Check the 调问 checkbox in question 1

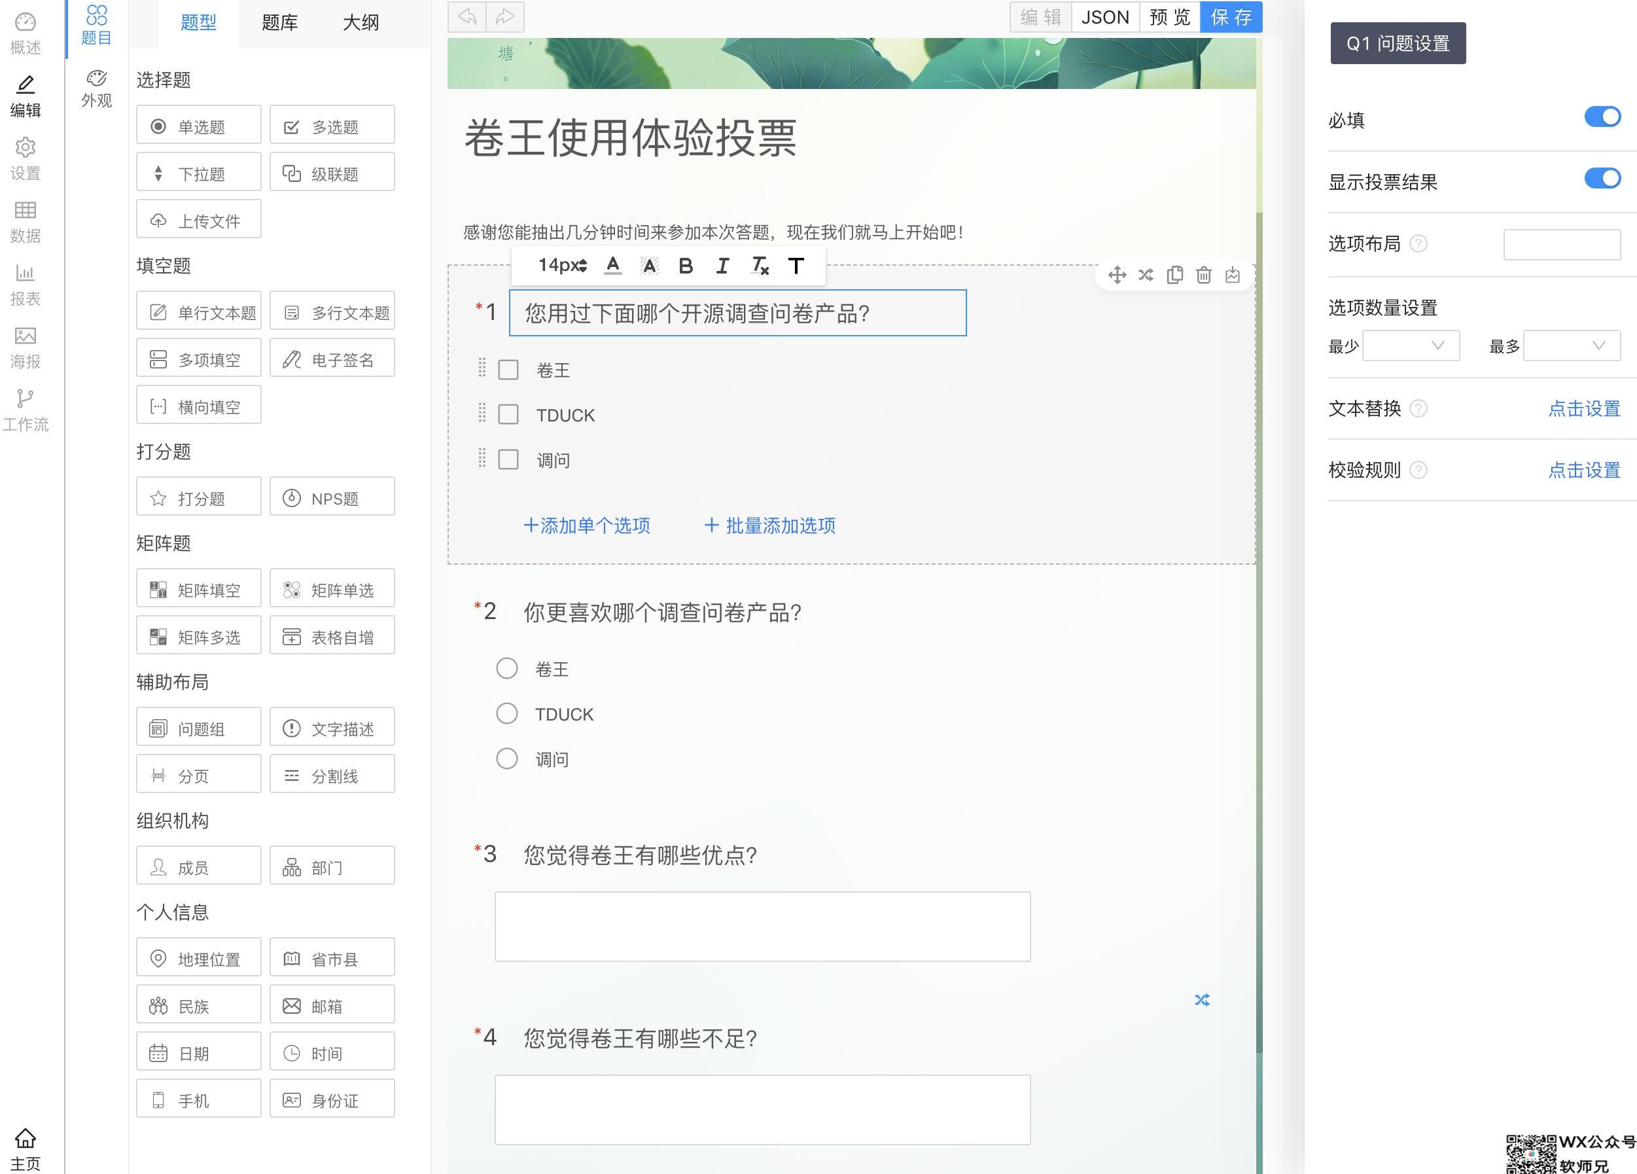point(508,459)
